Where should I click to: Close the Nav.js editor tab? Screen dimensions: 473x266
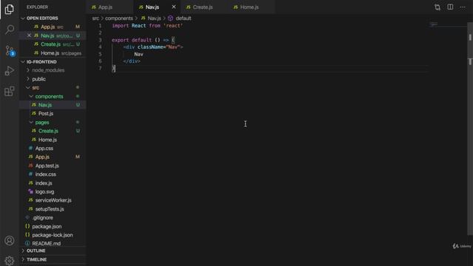174,7
